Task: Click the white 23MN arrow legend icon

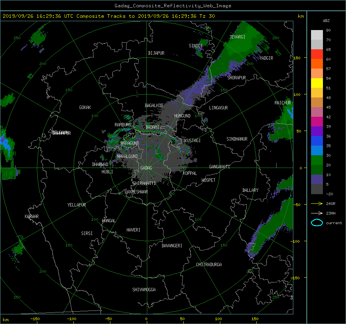Action: point(317,213)
